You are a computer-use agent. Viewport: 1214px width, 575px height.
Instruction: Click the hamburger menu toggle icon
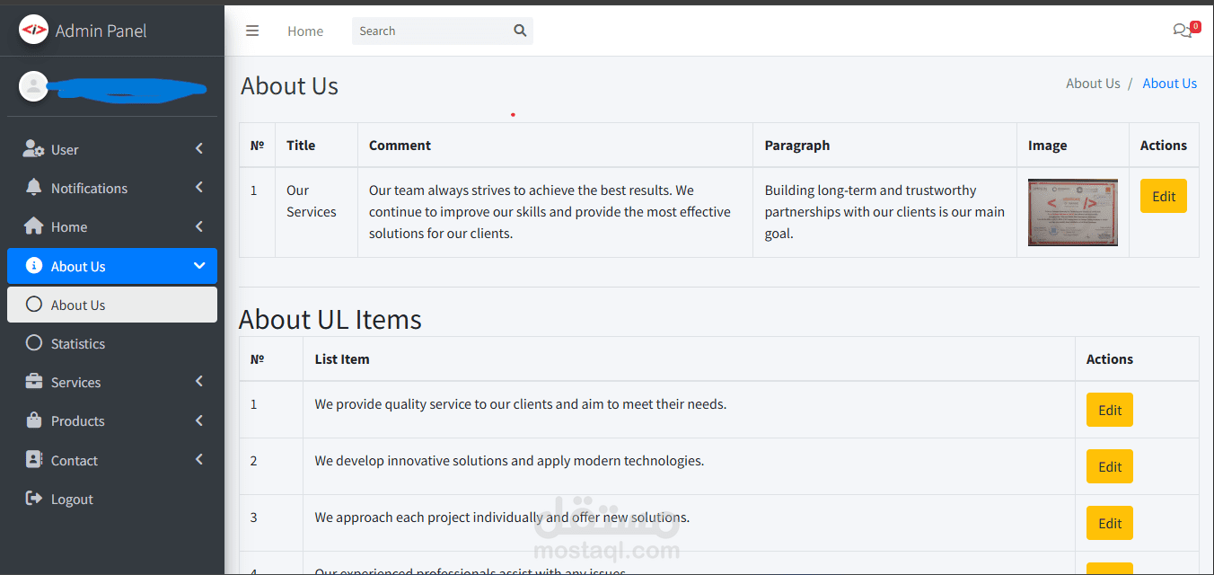tap(252, 31)
